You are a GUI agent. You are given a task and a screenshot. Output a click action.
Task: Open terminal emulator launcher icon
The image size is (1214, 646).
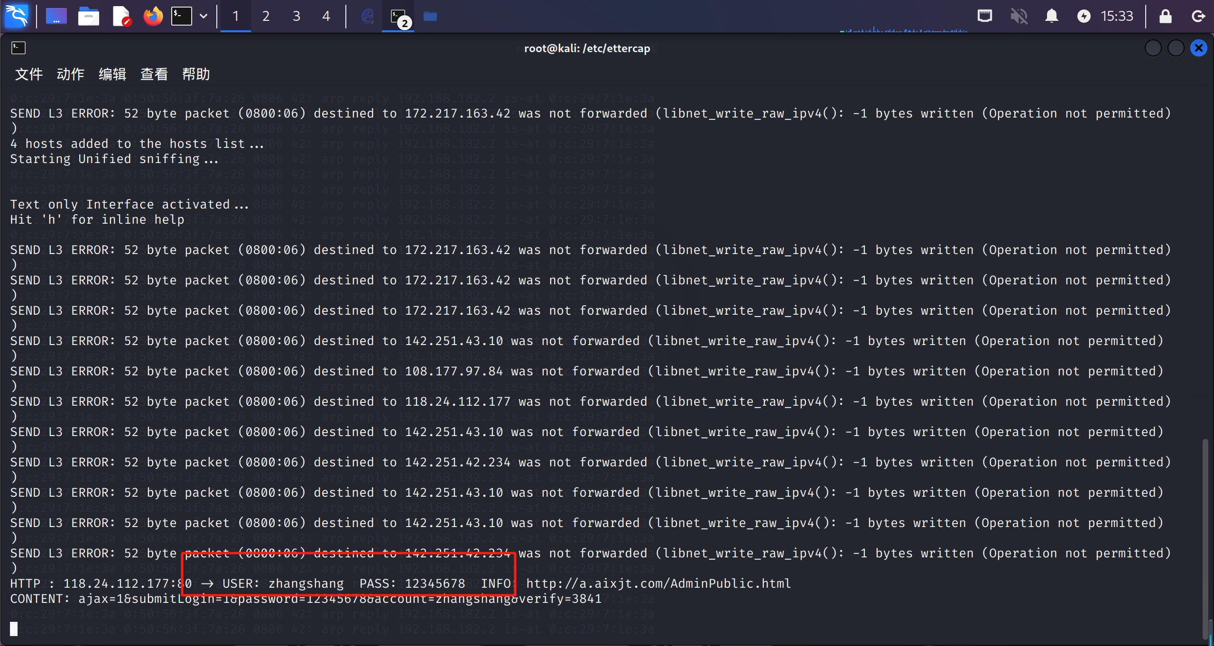pos(182,16)
